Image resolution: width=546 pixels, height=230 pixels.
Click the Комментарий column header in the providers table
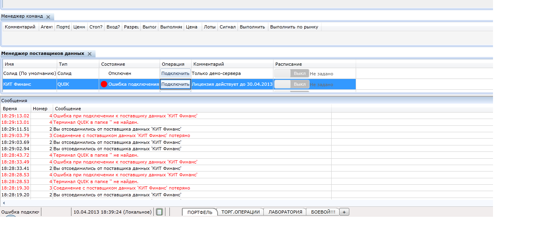233,64
